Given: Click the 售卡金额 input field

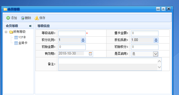Looking at the screenshot, I should pyautogui.click(x=145, y=33).
